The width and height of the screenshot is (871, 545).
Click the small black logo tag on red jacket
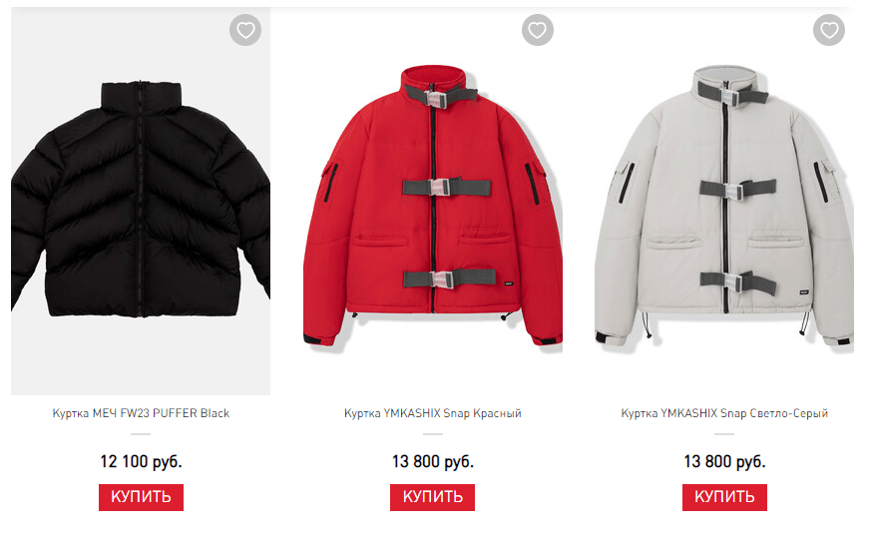tap(509, 283)
